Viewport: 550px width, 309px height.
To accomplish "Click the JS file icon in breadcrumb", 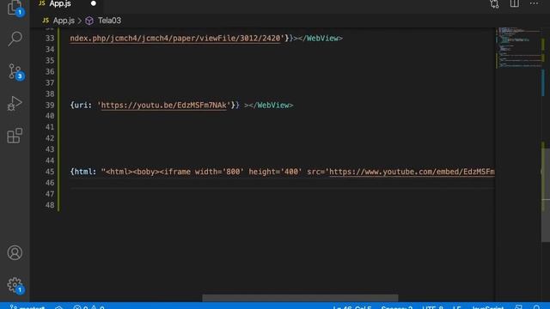I will (46, 21).
